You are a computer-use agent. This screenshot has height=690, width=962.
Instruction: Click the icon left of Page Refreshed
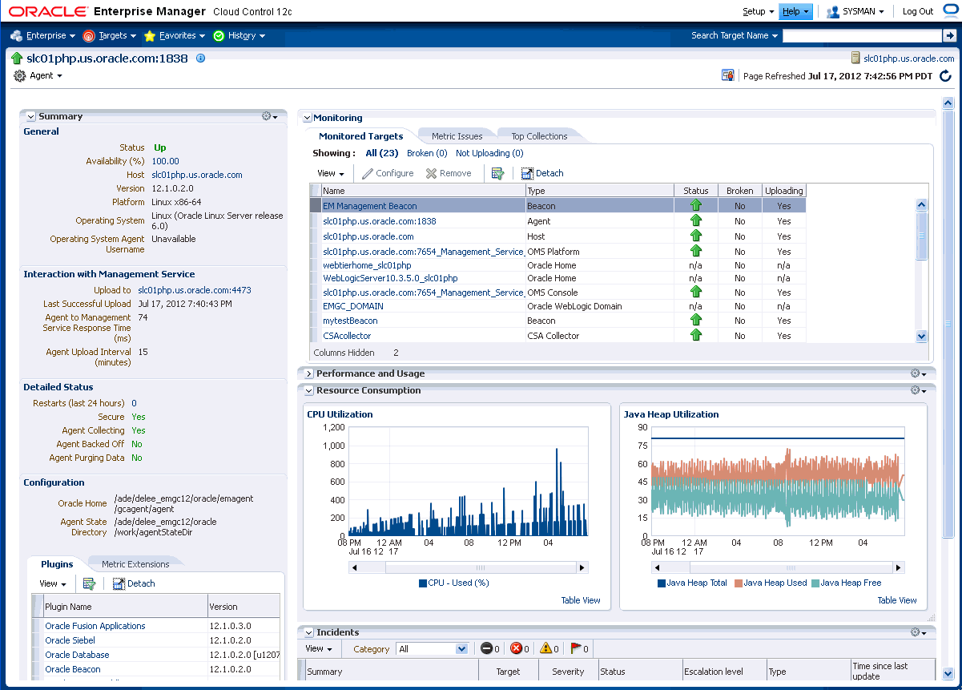728,75
